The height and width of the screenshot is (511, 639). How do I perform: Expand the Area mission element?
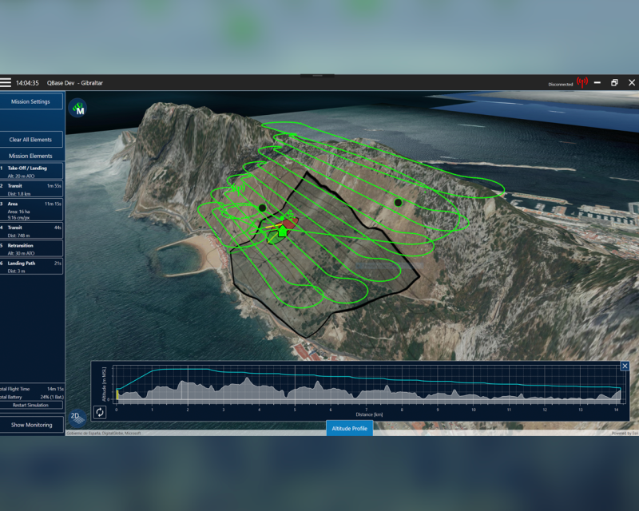(31, 208)
